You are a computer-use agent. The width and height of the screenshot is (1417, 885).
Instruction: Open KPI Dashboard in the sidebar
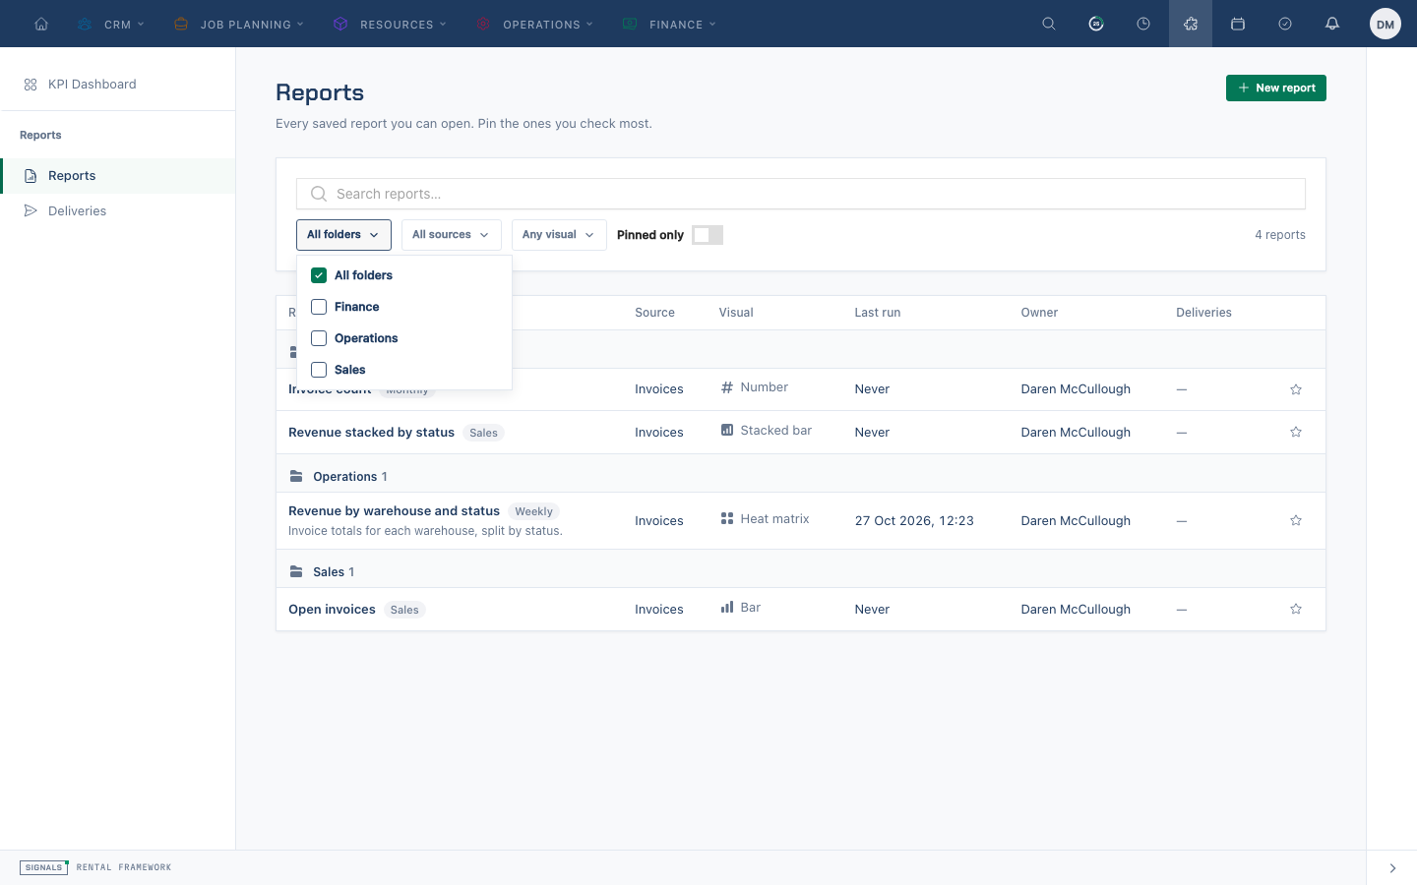(117, 85)
